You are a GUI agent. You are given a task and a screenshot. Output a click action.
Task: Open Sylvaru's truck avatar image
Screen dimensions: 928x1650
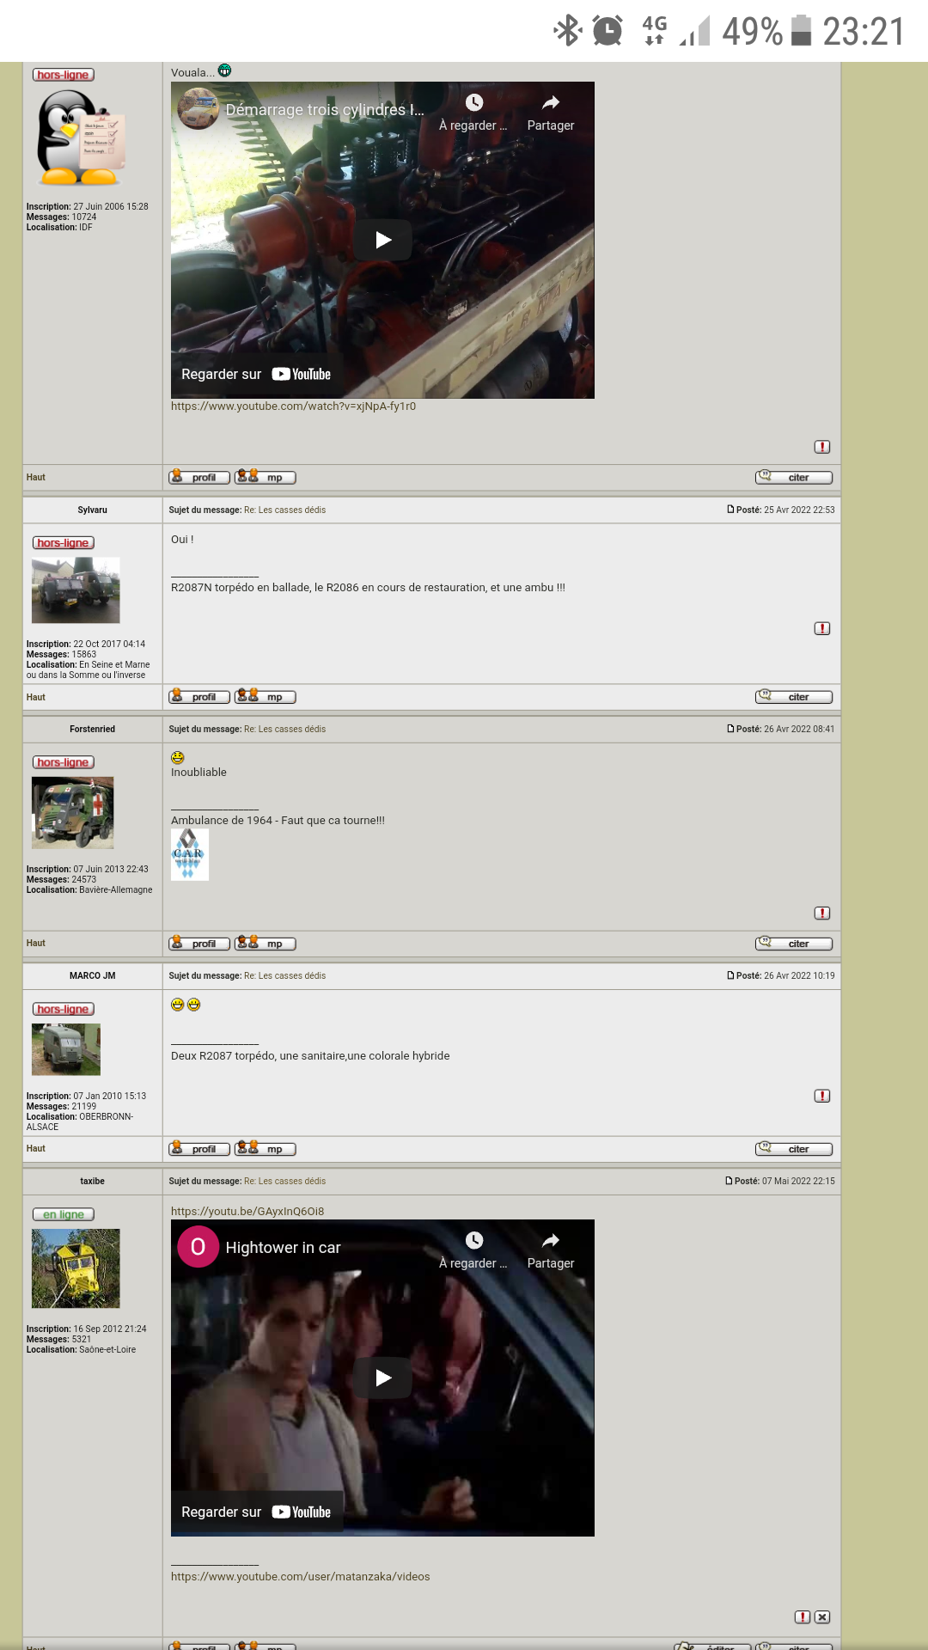pos(76,590)
